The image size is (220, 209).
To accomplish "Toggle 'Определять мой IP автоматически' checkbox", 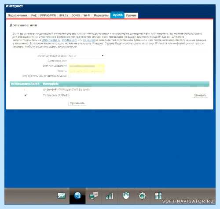I will pyautogui.click(x=70, y=76).
